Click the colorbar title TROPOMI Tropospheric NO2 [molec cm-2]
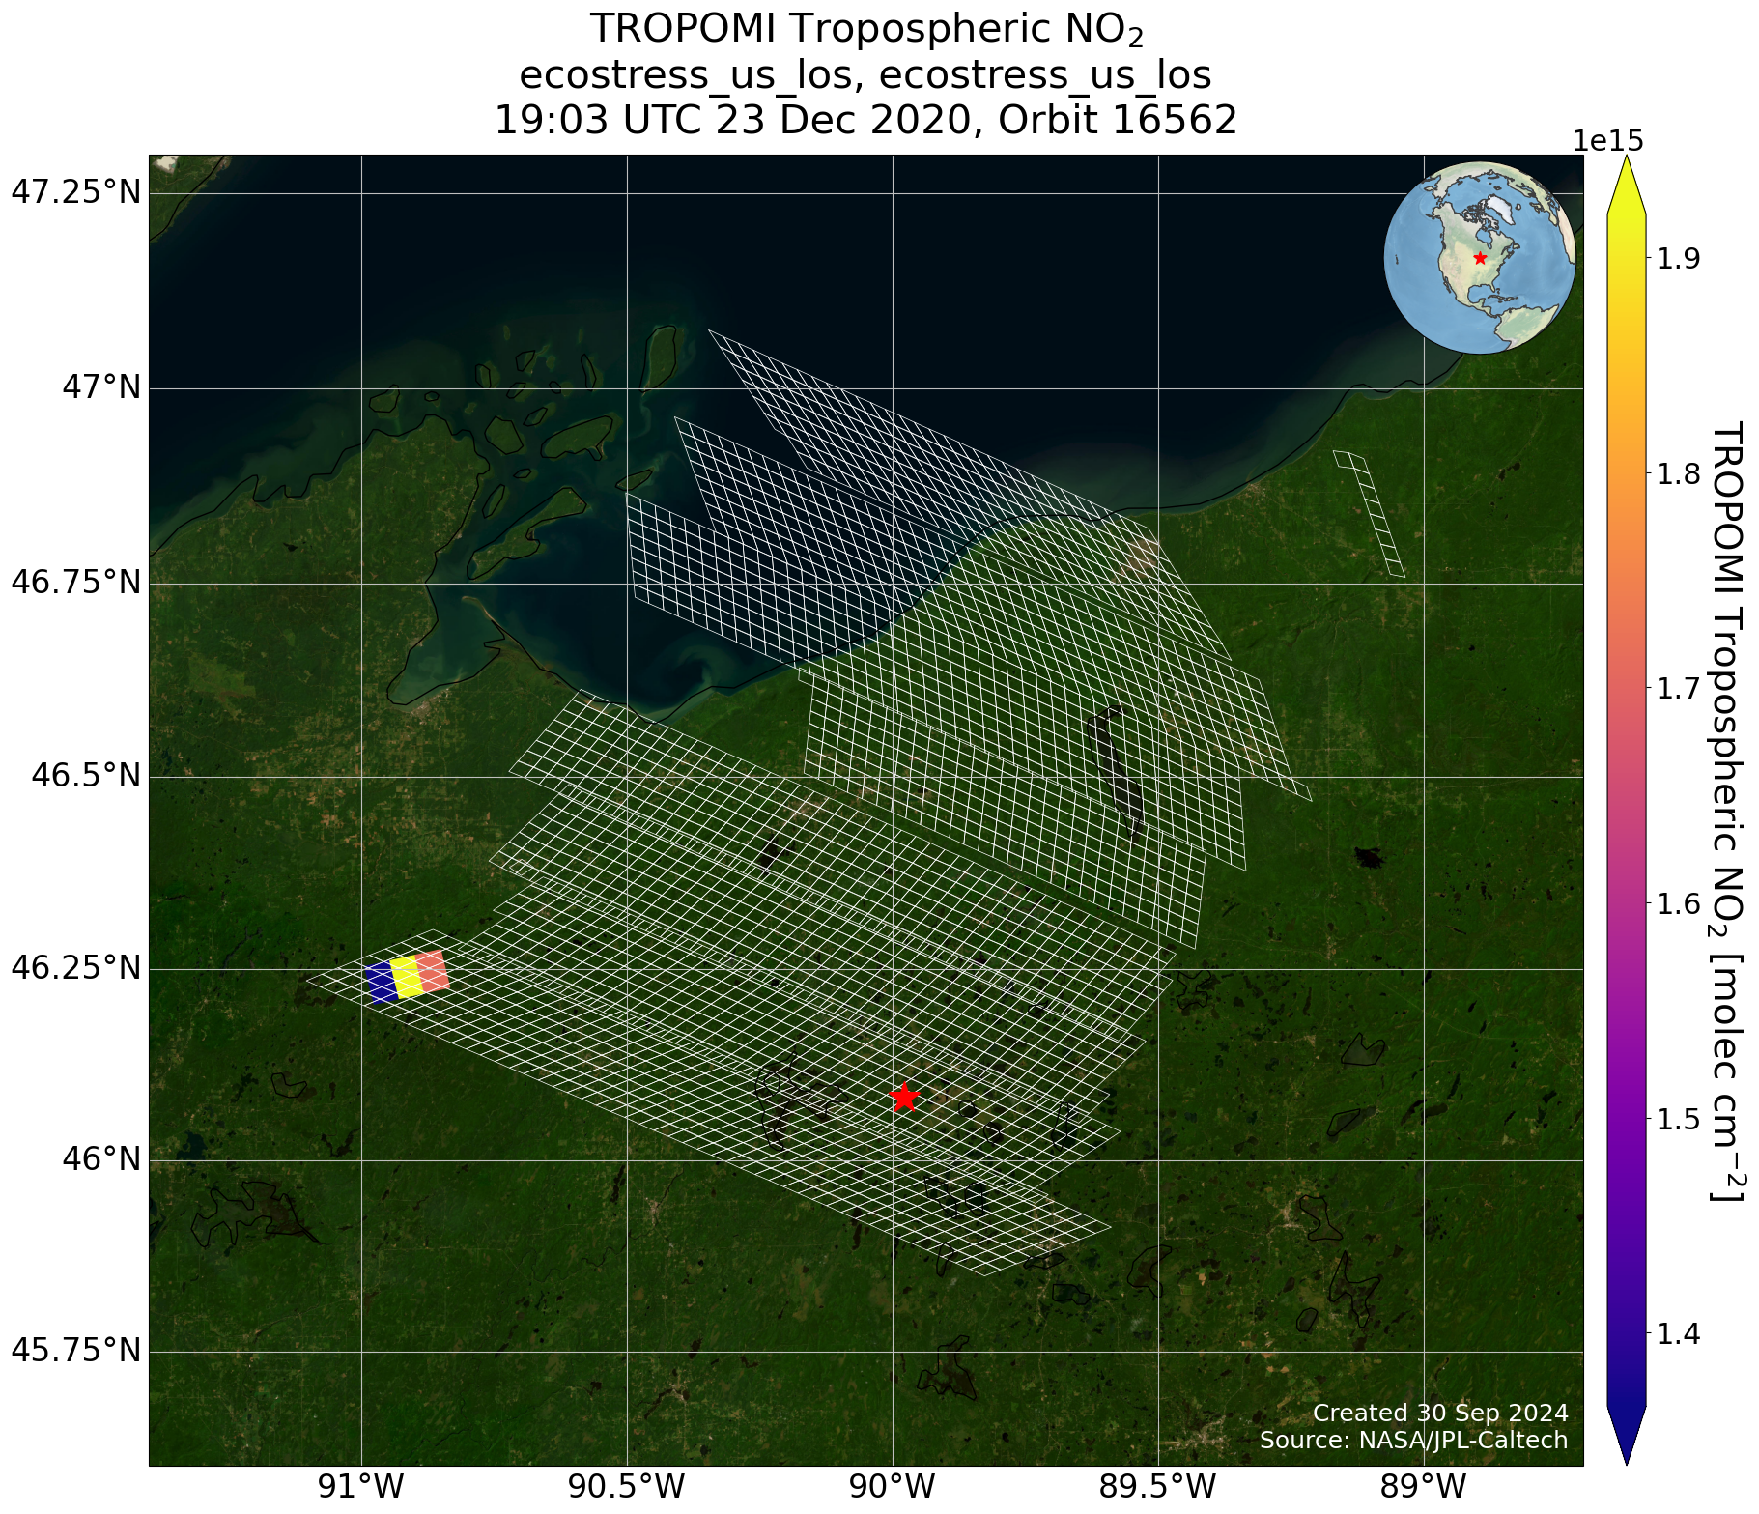Image resolution: width=1759 pixels, height=1514 pixels. pyautogui.click(x=1729, y=810)
